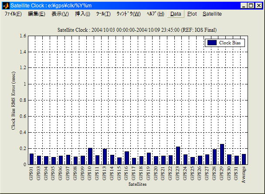Select the Average bar in the chart
The image size is (265, 194).
[x=244, y=159]
